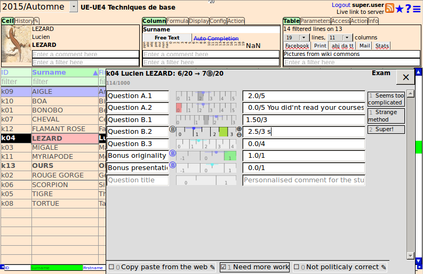The height and width of the screenshot is (274, 423).
Task: Expand the columns count dropdown showing 11
Action: [x=347, y=38]
